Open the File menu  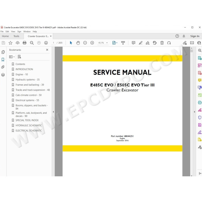click(2, 31)
